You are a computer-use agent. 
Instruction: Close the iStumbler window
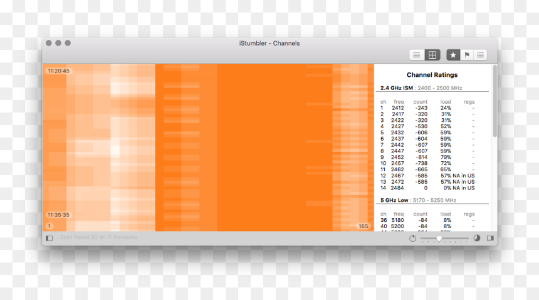coord(49,43)
